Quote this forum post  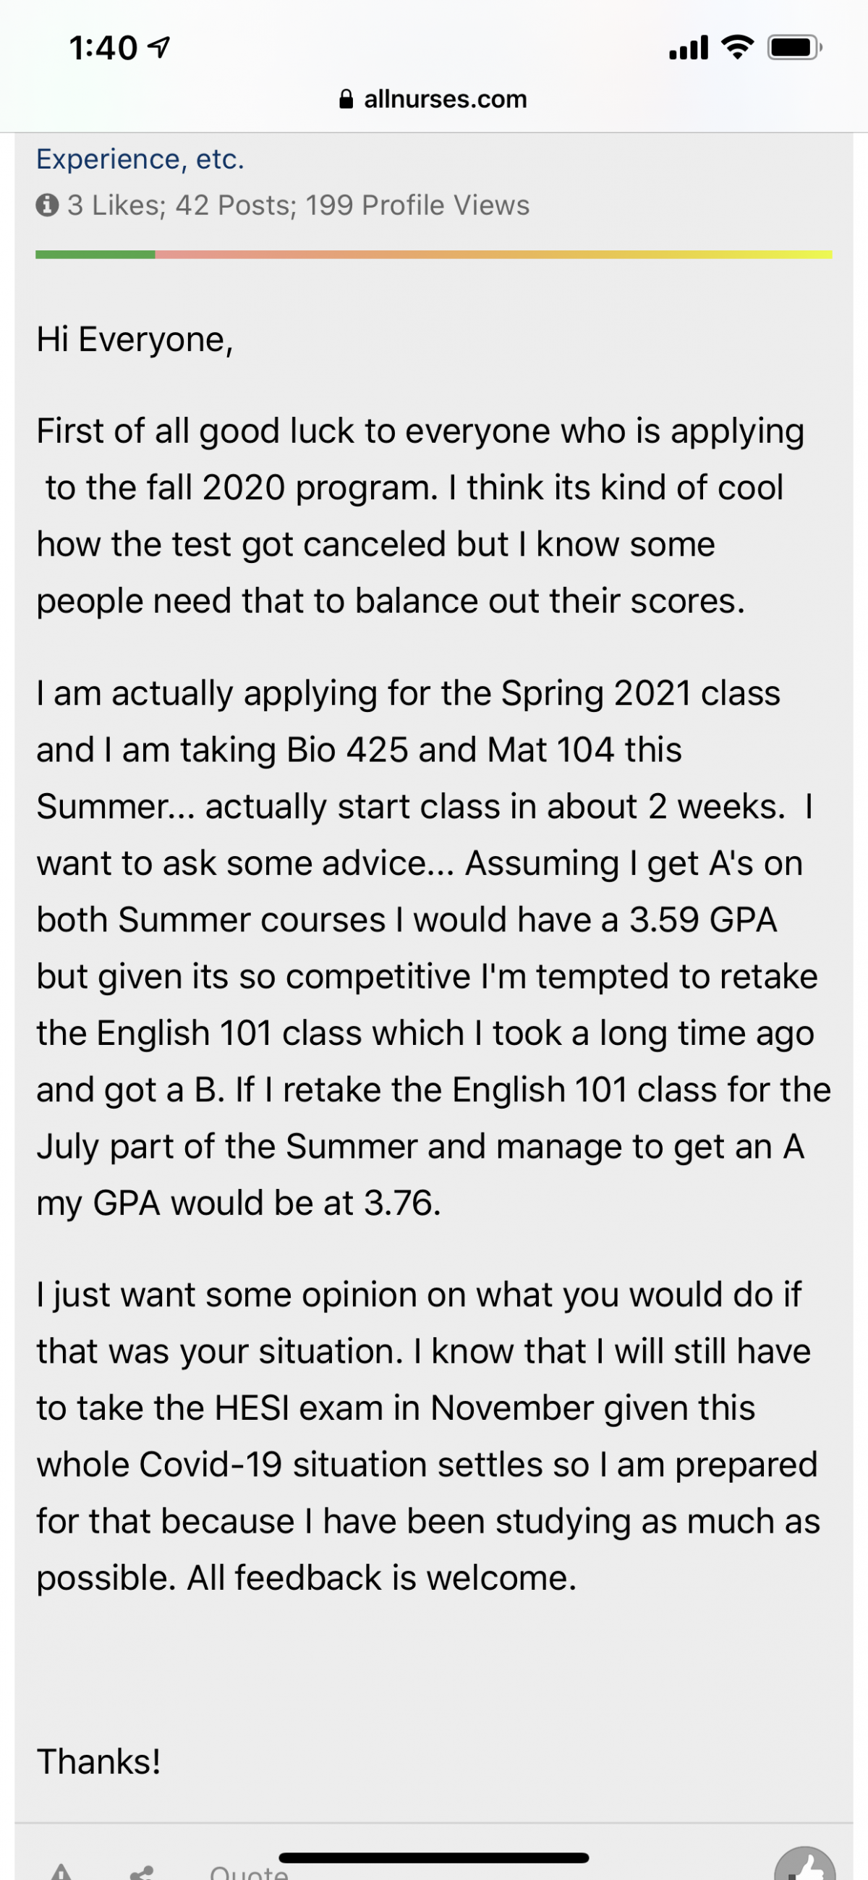(x=249, y=1872)
